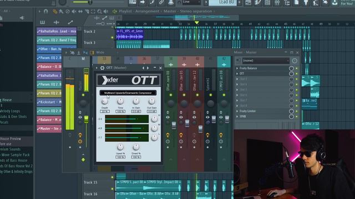Select the slice tool in playlist toolbar
Image resolution: width=355 pixels, height=199 pixels.
pyautogui.click(x=87, y=11)
